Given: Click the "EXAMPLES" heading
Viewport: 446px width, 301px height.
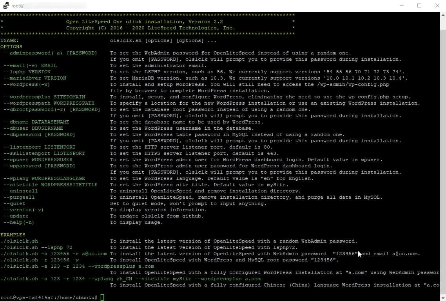Looking at the screenshot, I should tap(13, 235).
